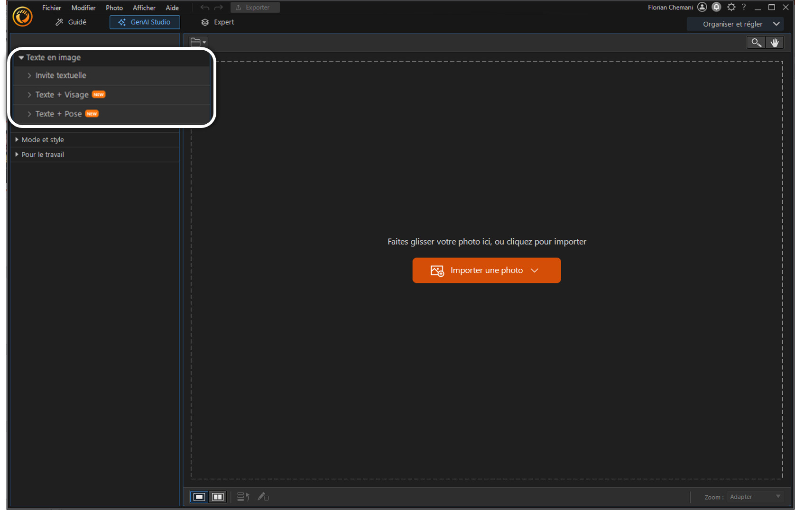
Task: Undo the last action
Action: (205, 8)
